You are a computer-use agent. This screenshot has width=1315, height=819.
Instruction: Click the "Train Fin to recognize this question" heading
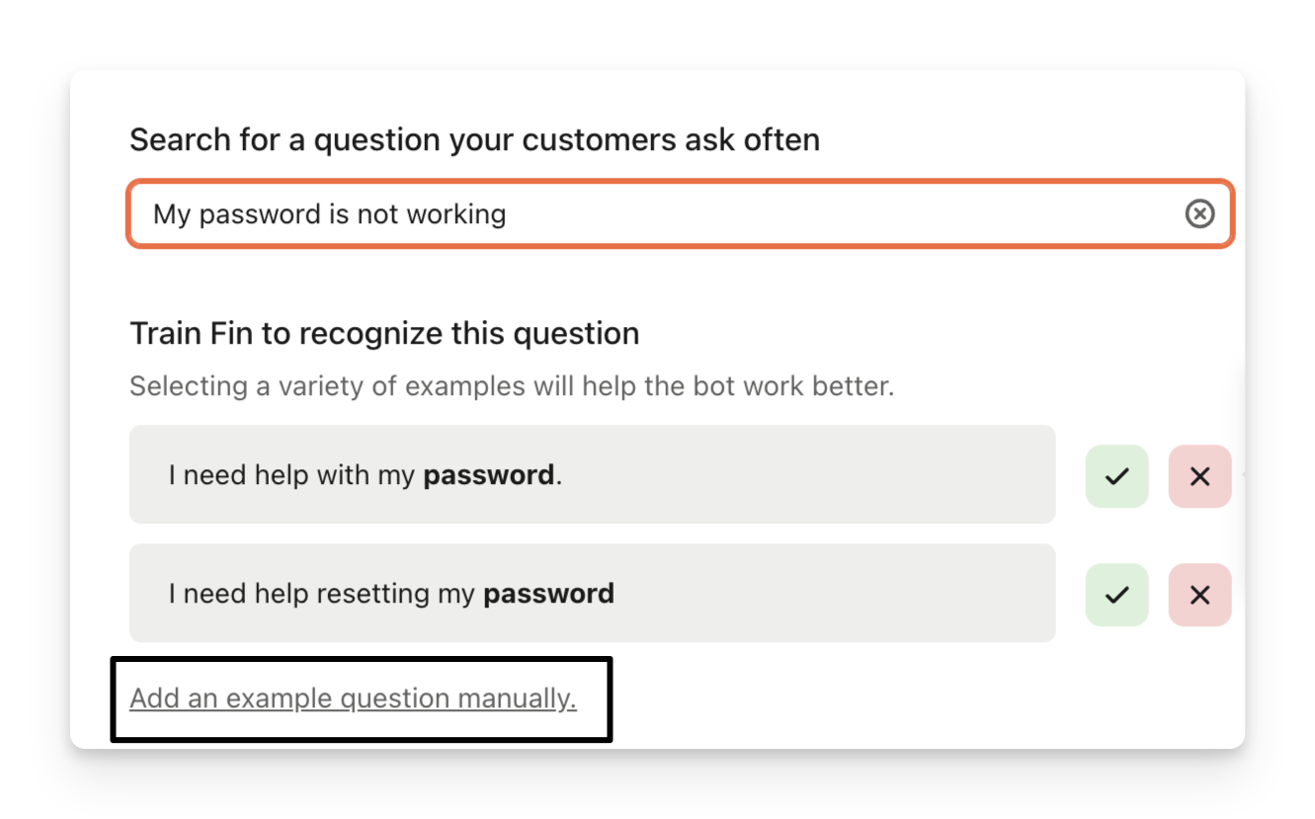click(x=384, y=333)
